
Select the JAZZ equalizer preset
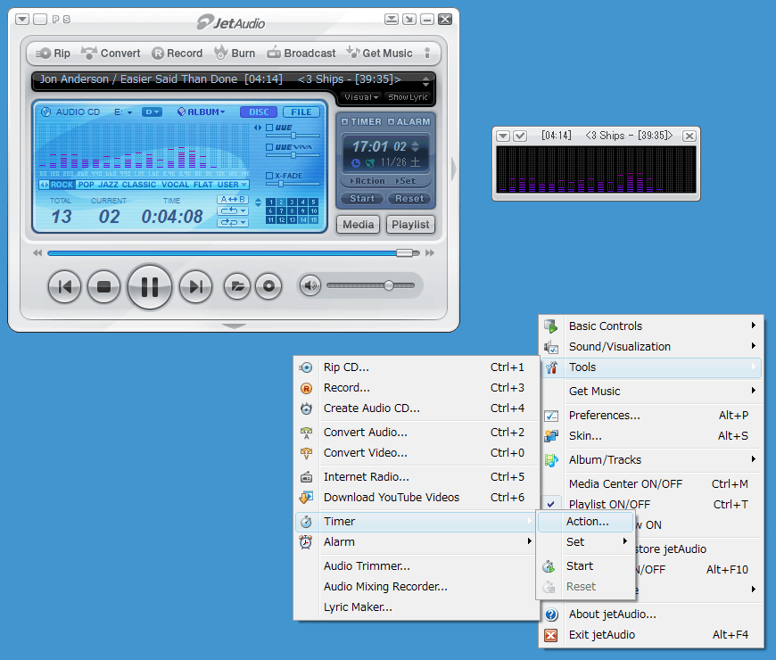point(108,185)
